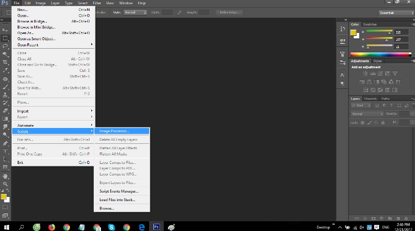The image size is (415, 231).
Task: Expand the Open Recent submenu
Action: [x=53, y=45]
